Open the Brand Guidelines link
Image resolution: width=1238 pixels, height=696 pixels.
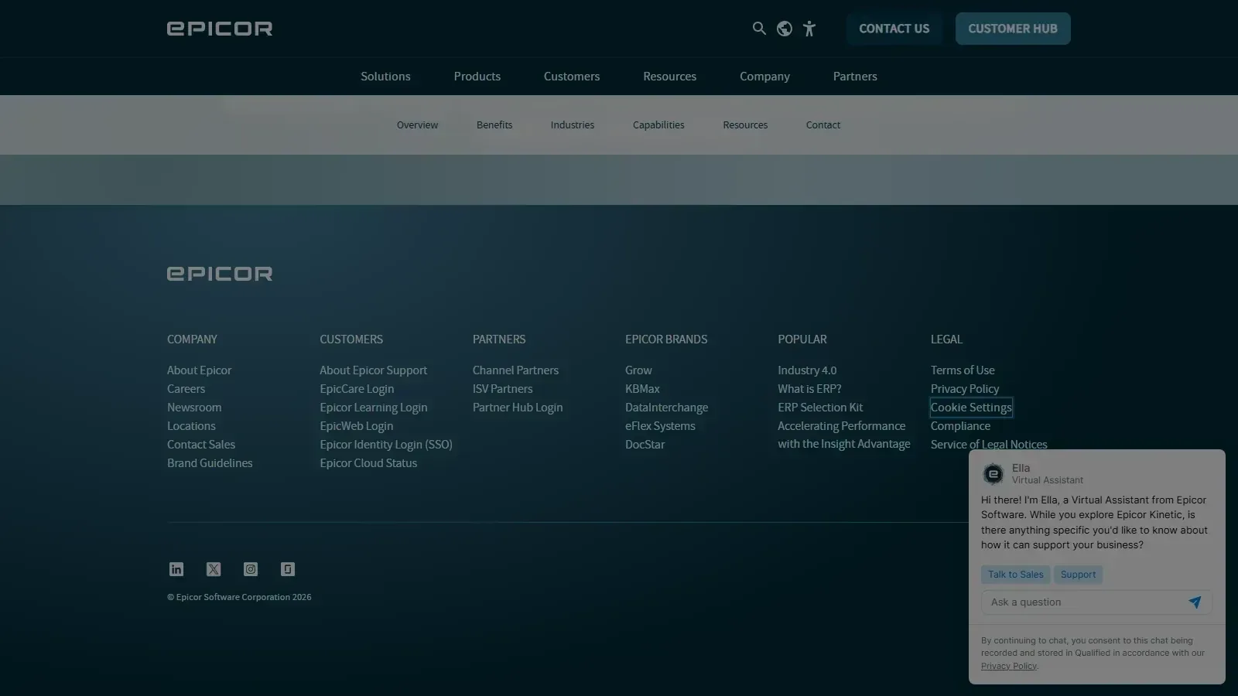point(210,463)
